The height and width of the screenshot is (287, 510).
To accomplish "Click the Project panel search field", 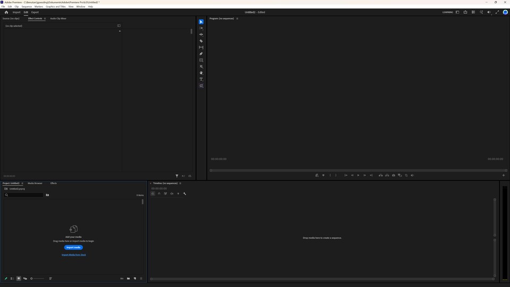I will [23, 195].
